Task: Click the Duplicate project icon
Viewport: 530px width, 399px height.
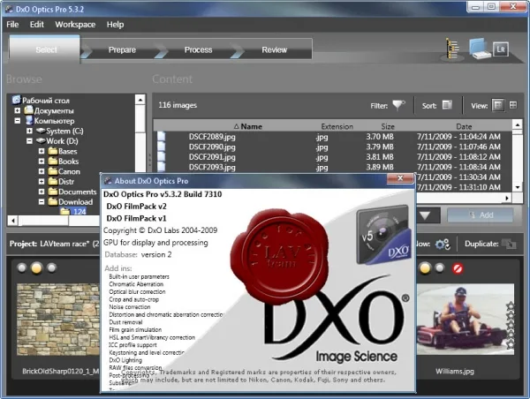Action: coord(509,244)
